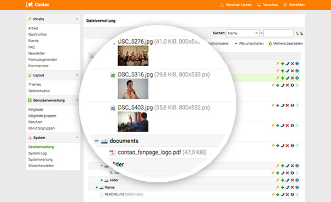Open the FAQ sidebar entry
The height and width of the screenshot is (202, 331).
pos(31,47)
